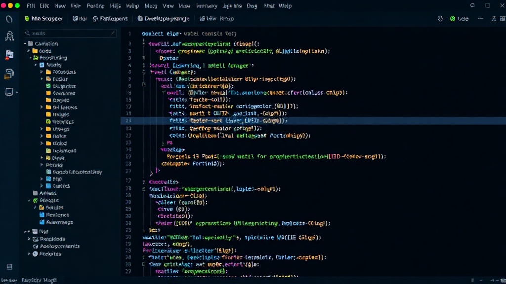Expand the 'Nolks' folder arrow
Screen dimensions: 506x284
pyautogui.click(x=42, y=136)
